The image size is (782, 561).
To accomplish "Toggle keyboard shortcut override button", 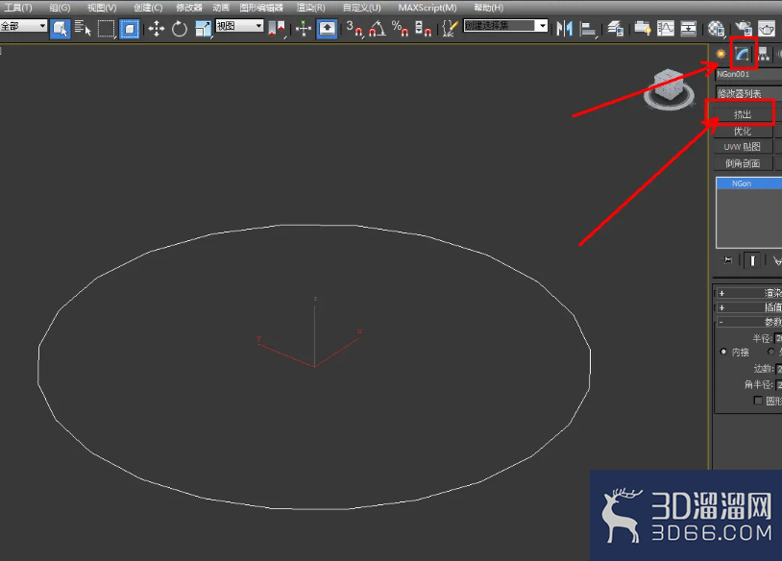I will pos(328,29).
